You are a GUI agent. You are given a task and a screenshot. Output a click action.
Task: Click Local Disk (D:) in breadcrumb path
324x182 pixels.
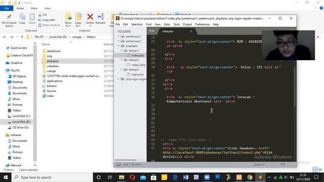pos(58,37)
